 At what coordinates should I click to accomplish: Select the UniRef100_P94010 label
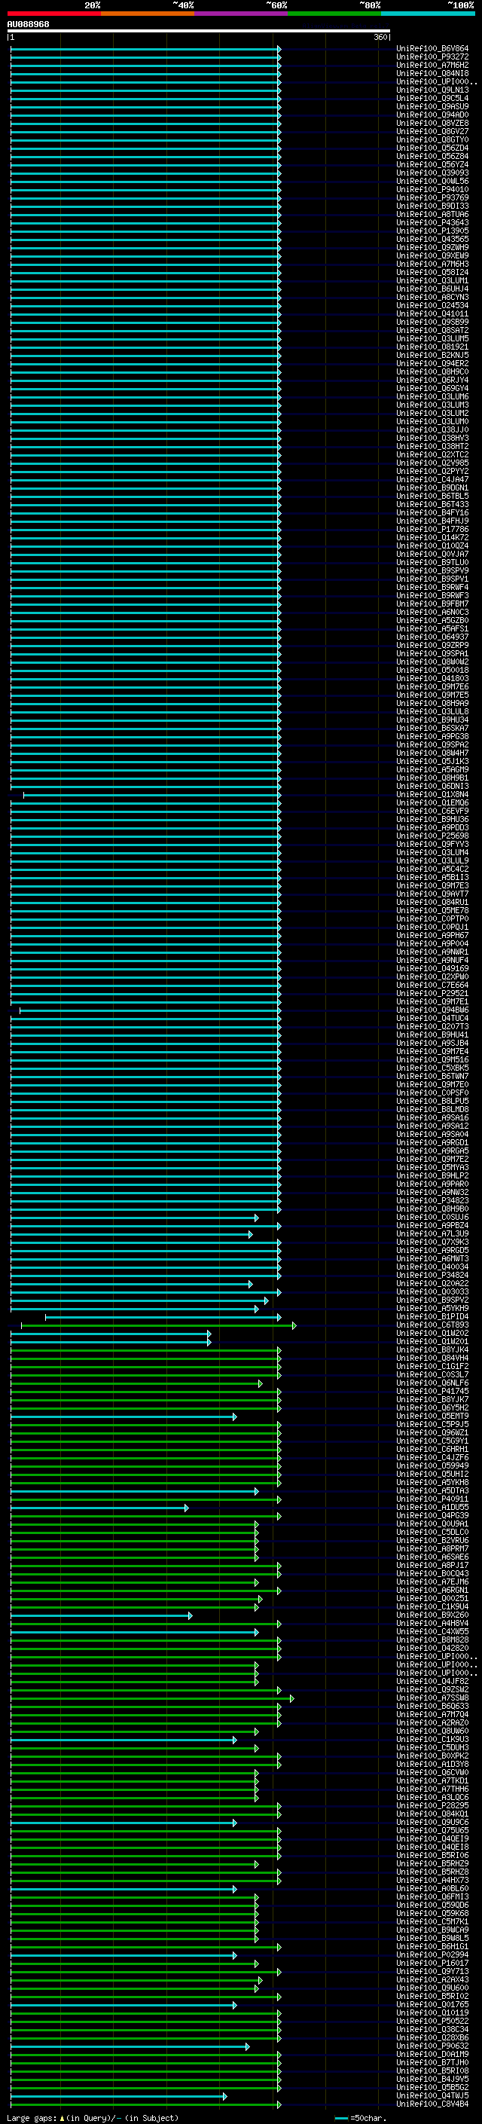coord(432,190)
